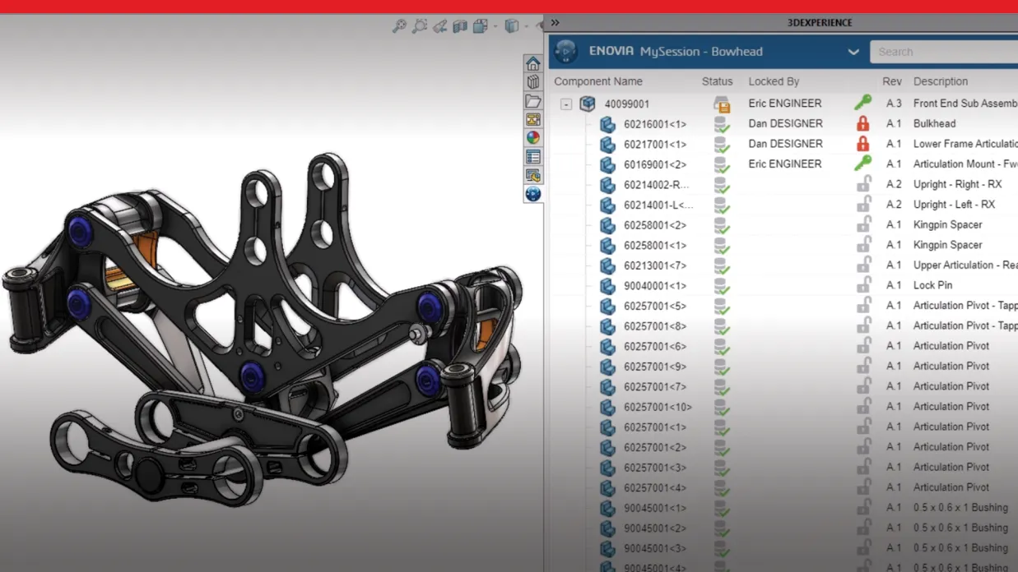Click the orange save status icon for 40099001
1018x572 pixels.
pos(721,104)
